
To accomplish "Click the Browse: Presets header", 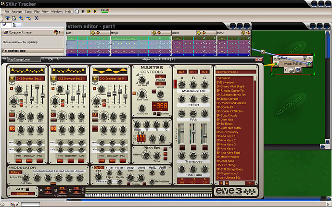I will (236, 72).
